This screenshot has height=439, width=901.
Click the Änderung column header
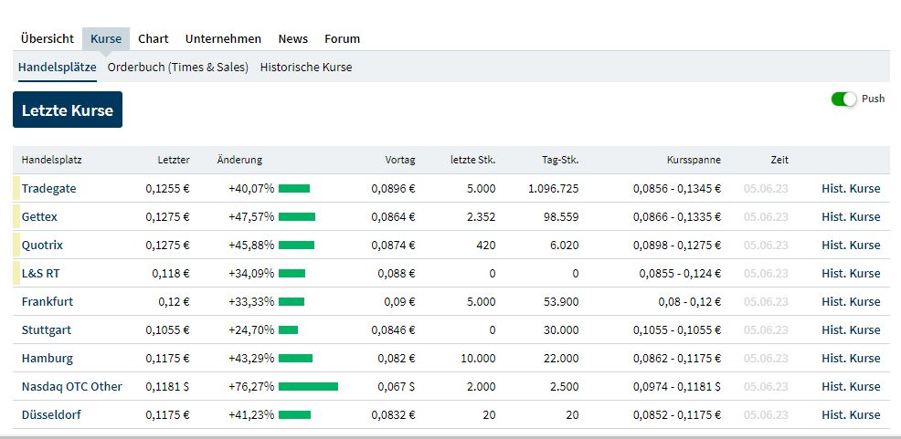(239, 160)
